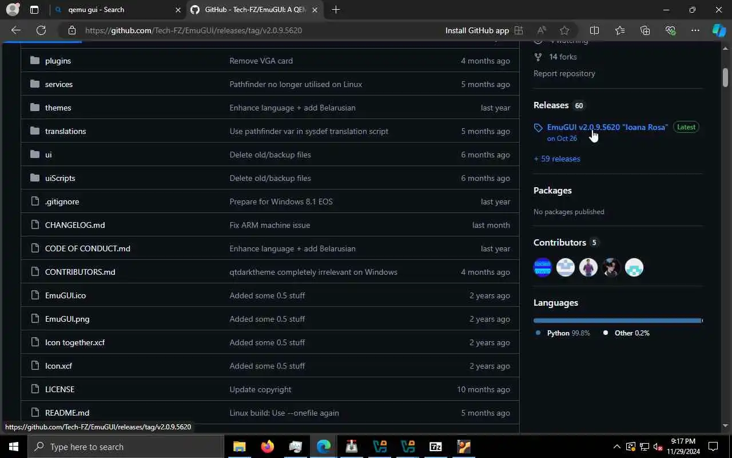Install GitHub app from address bar
Image resolution: width=732 pixels, height=458 pixels.
484,30
